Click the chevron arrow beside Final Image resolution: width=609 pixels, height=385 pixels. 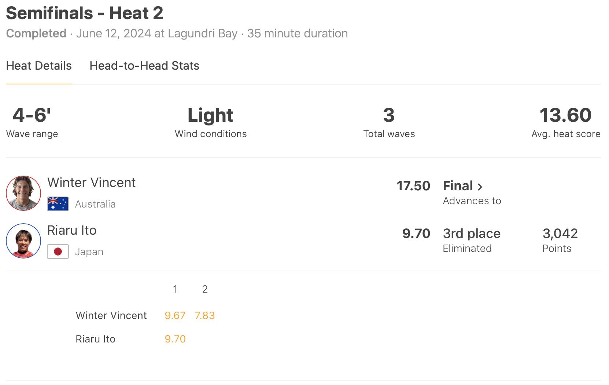click(x=480, y=187)
